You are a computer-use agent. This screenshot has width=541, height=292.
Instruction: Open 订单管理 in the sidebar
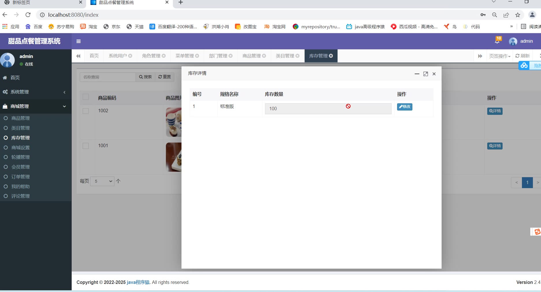[21, 177]
